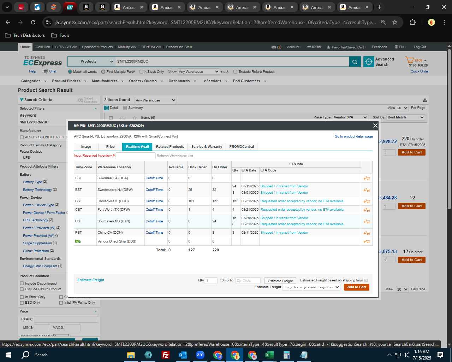452x362 pixels.
Task: Close the realtime availability popup
Action: click(375, 125)
